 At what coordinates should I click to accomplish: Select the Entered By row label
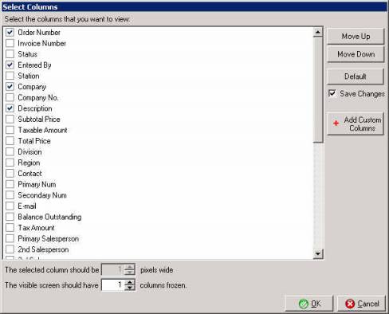point(34,65)
